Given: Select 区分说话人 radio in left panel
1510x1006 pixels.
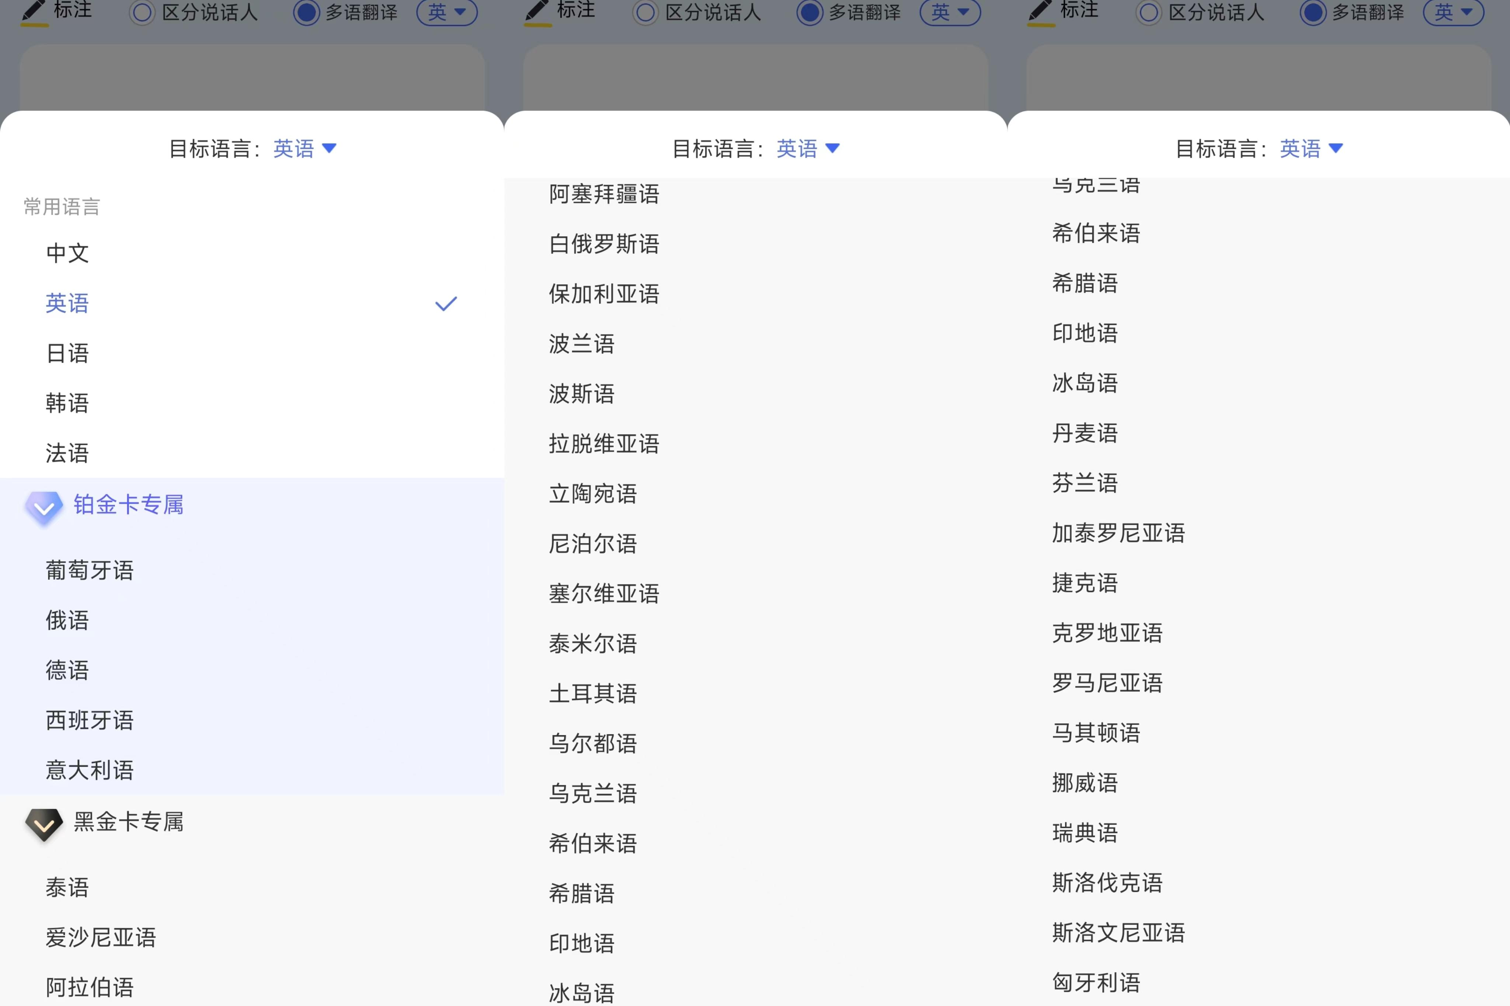Looking at the screenshot, I should click(x=142, y=13).
